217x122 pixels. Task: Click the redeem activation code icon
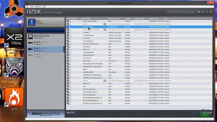point(199,12)
